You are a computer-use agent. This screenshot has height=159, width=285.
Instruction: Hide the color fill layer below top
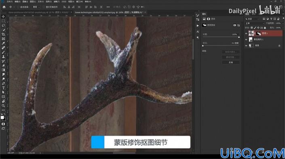pyautogui.click(x=246, y=40)
